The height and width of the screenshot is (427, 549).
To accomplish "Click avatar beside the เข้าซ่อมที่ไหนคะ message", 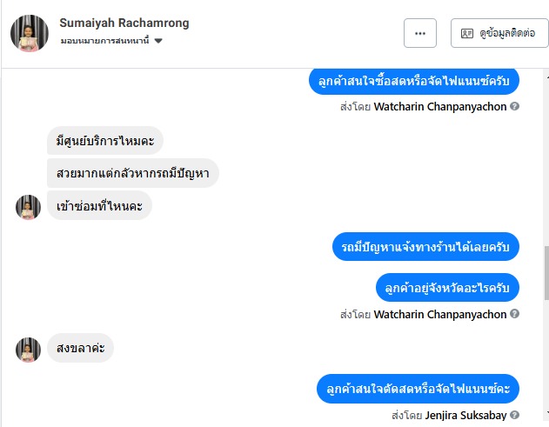I will tap(29, 206).
